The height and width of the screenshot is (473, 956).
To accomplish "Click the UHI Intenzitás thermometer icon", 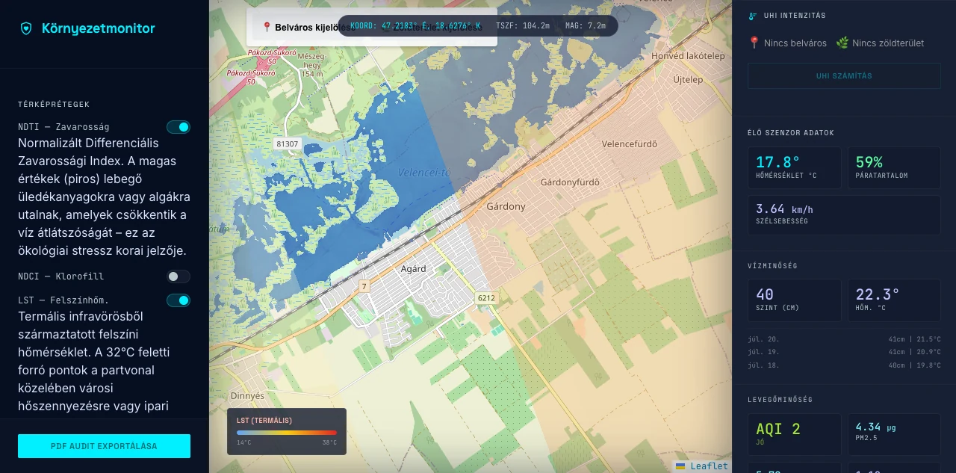I will (753, 16).
